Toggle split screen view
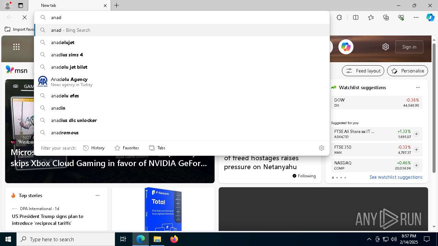 tap(356, 17)
